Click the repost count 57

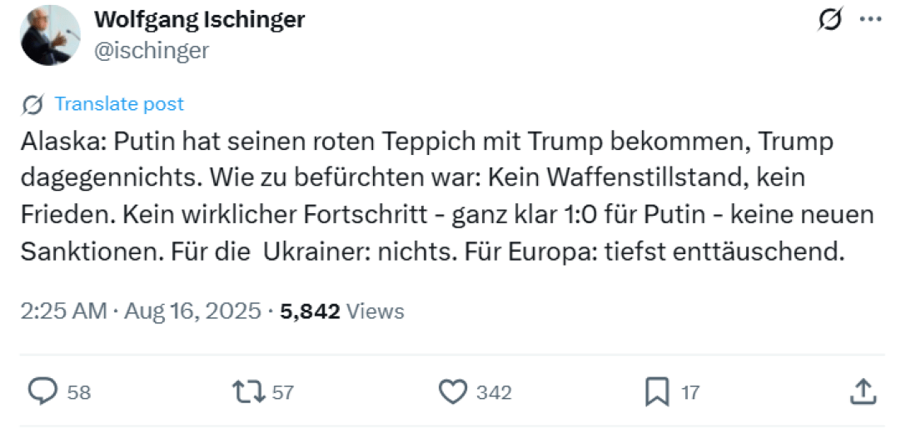pos(283,392)
